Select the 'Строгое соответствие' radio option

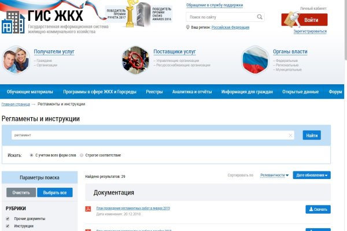coord(81,155)
